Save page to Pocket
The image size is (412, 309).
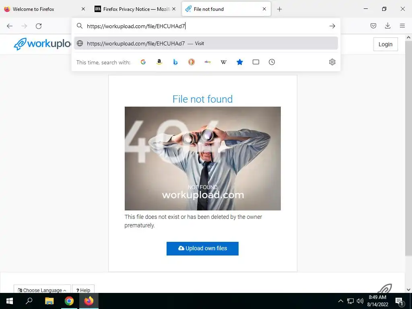[x=373, y=26]
